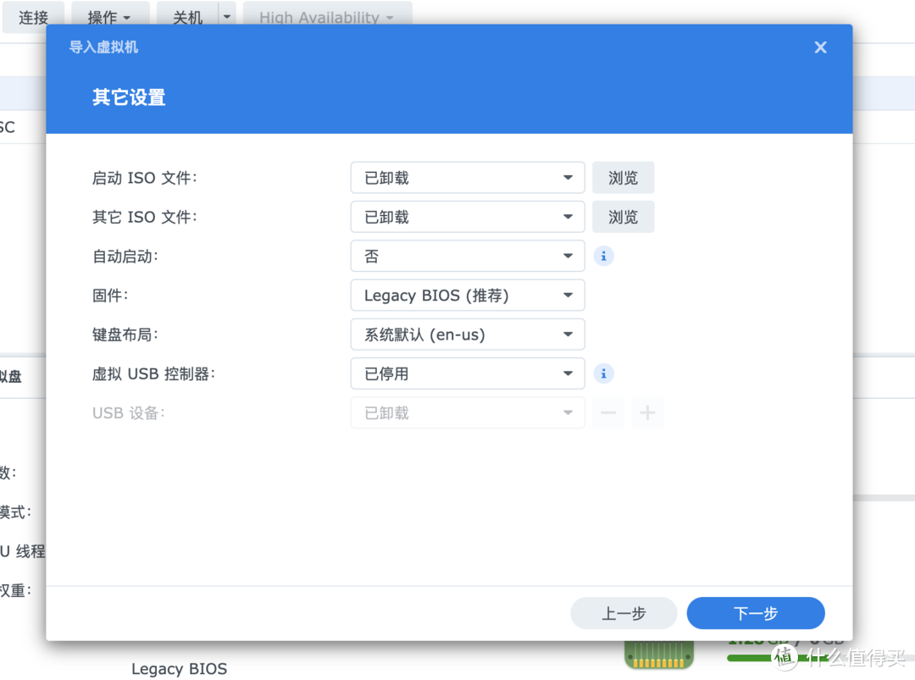Switch keyboard layout from 系统默认 (en-us)

point(467,334)
